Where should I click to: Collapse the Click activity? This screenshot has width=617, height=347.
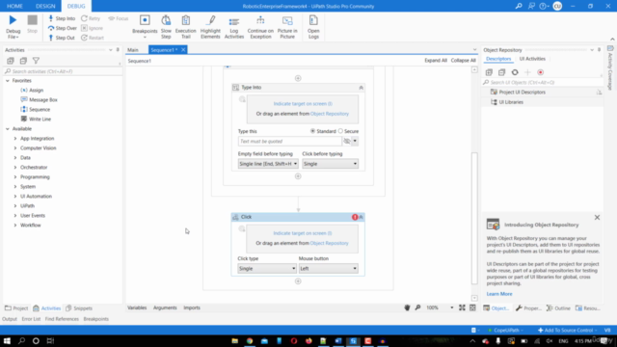361,217
